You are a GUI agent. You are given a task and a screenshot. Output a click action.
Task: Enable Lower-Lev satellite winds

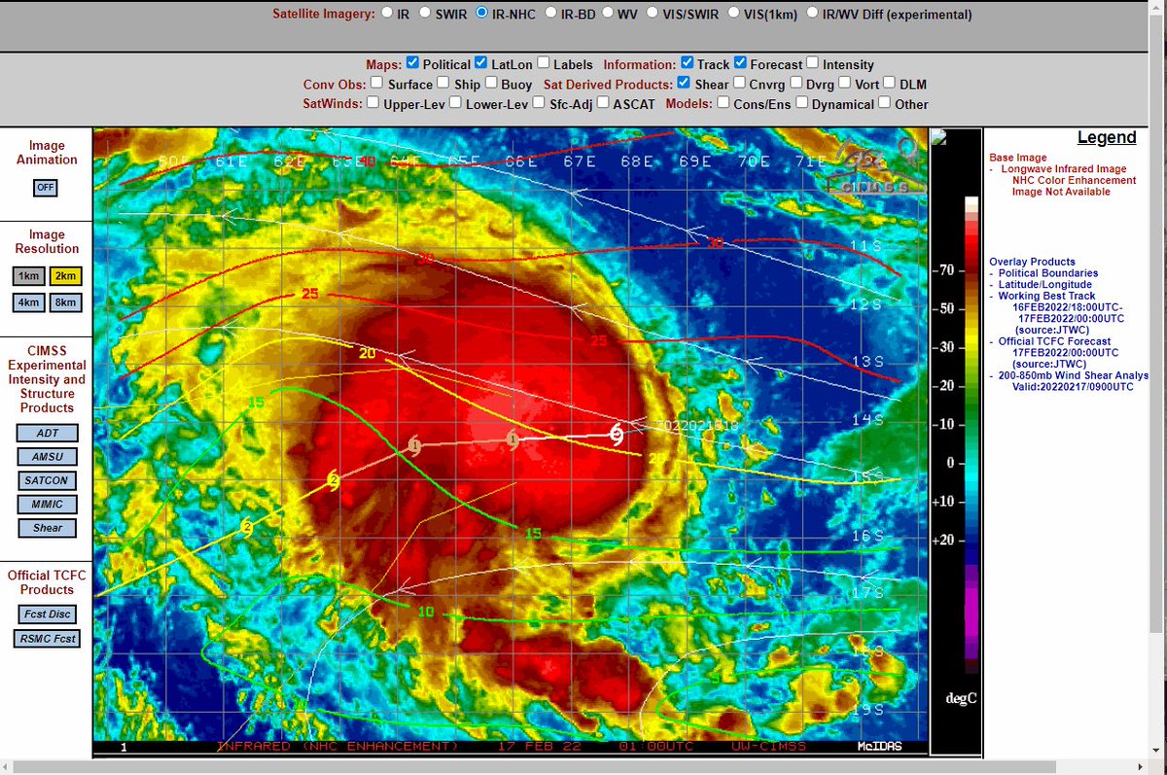click(455, 102)
